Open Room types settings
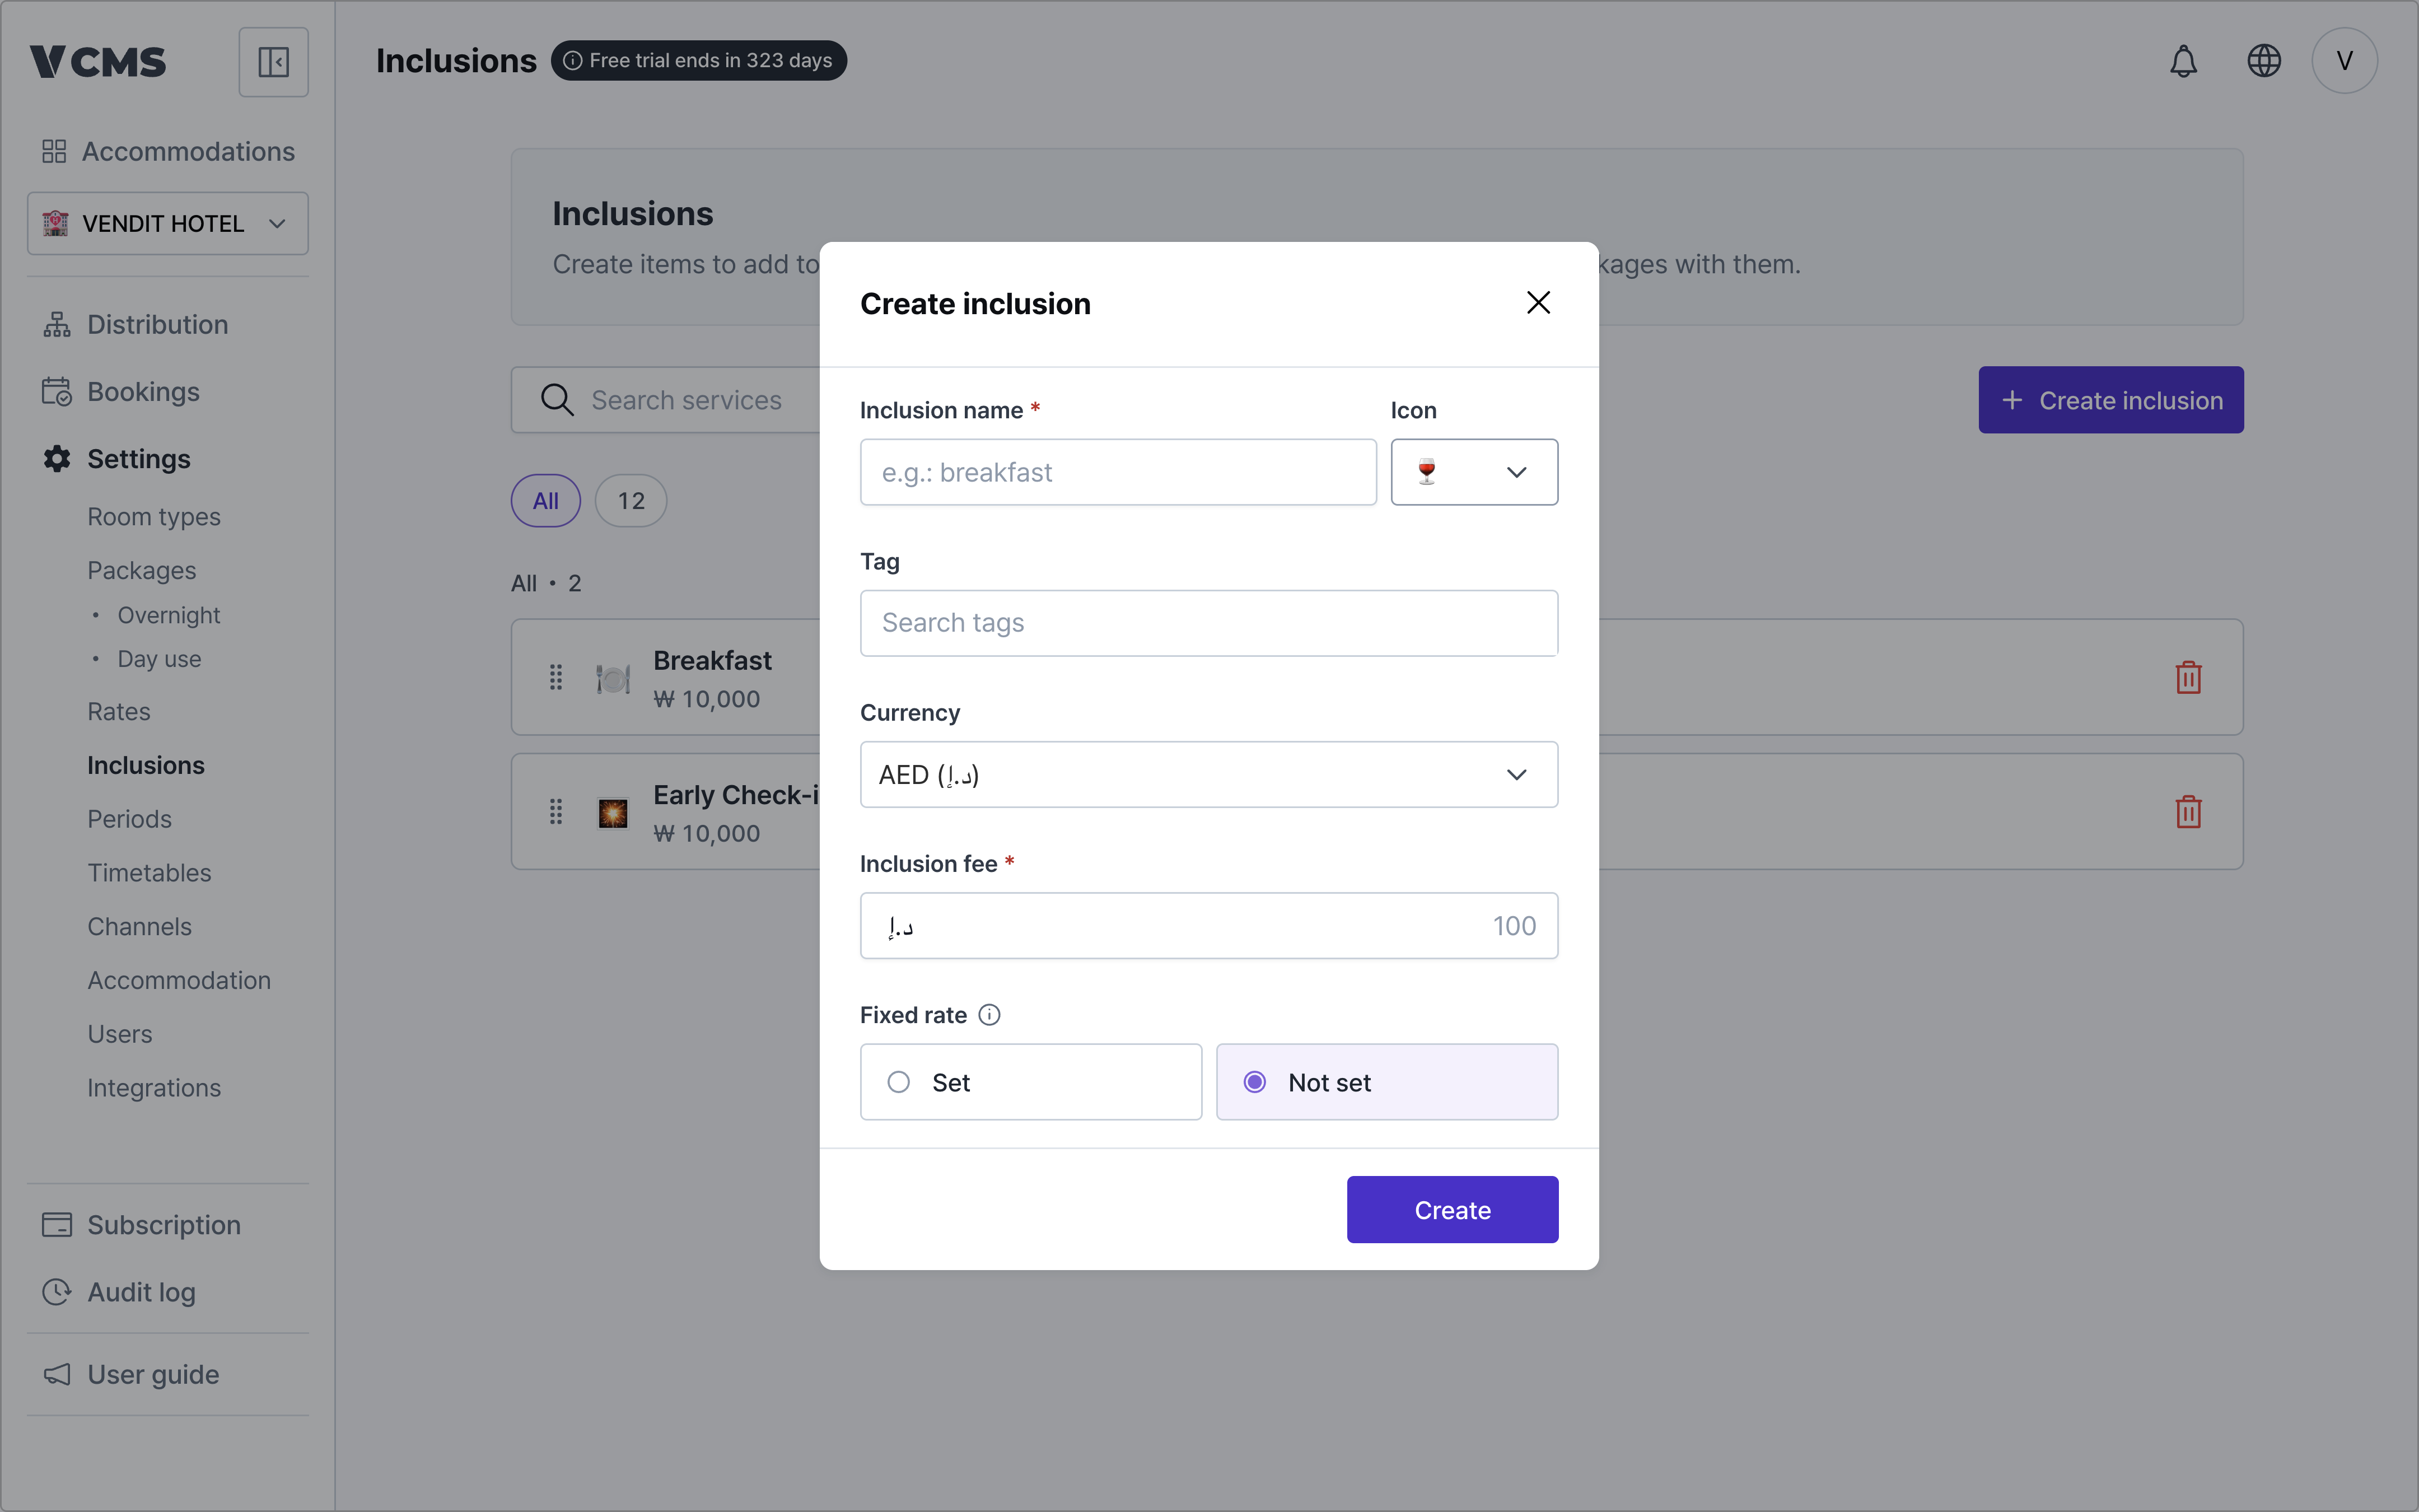Viewport: 2419px width, 1512px height. coord(154,517)
